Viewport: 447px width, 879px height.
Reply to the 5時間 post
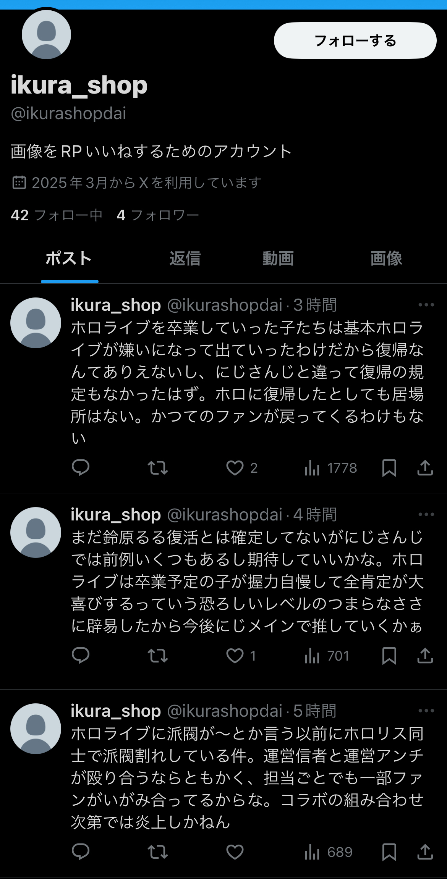[81, 852]
